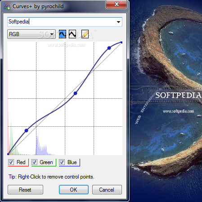Click the tip text about control points

[x=51, y=177]
